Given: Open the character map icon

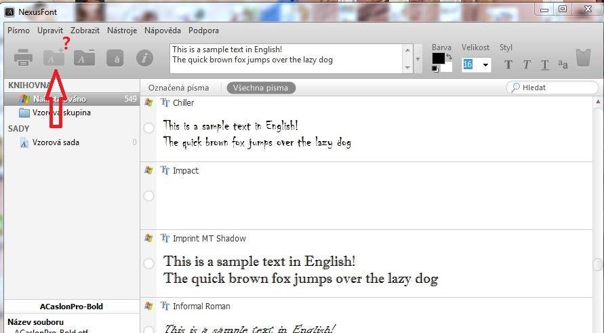Looking at the screenshot, I should pyautogui.click(x=115, y=58).
